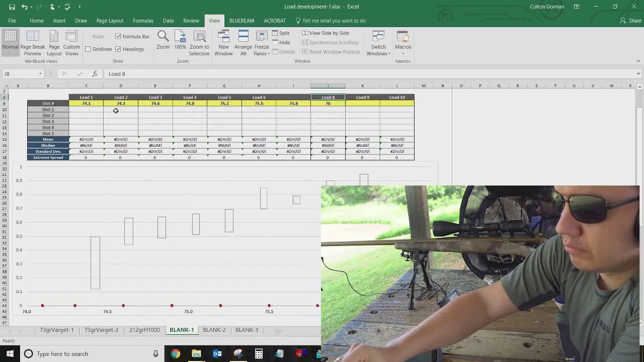Open the Windows Start menu
644x362 pixels.
click(x=10, y=353)
